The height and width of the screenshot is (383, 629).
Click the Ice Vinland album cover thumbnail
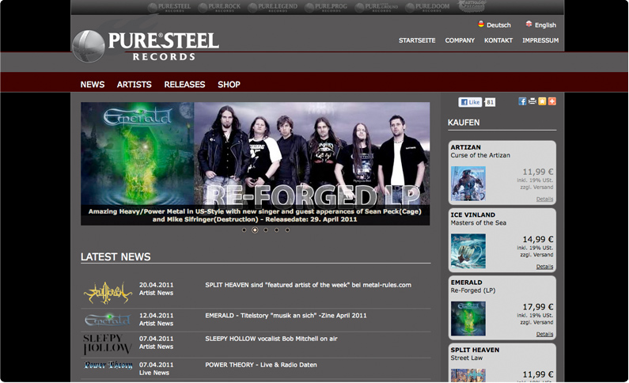(x=468, y=251)
